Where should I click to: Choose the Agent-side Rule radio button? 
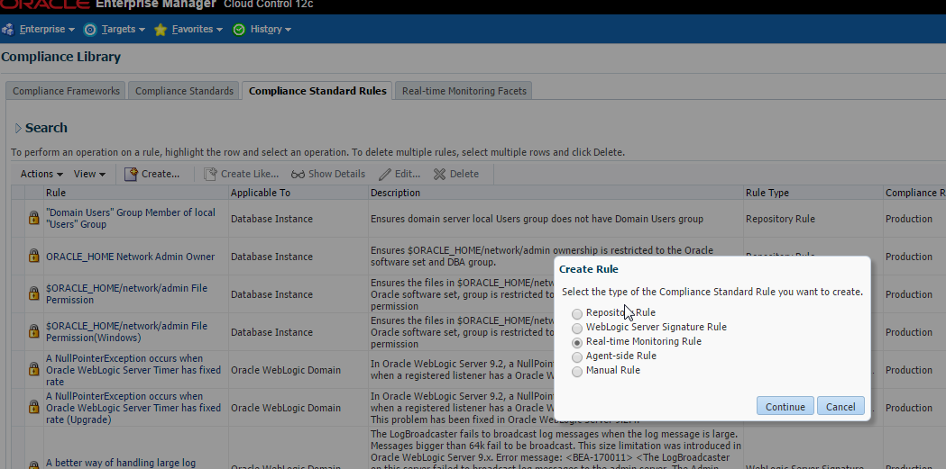pos(577,357)
